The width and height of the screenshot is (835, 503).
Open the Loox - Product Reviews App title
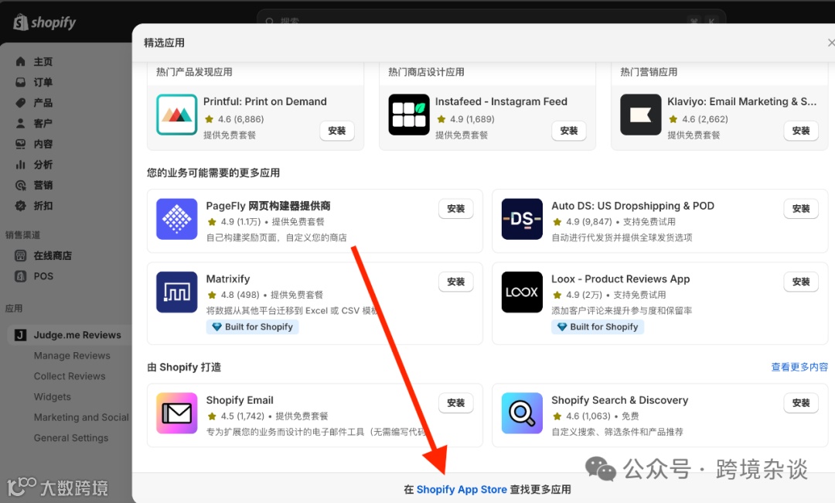point(620,279)
